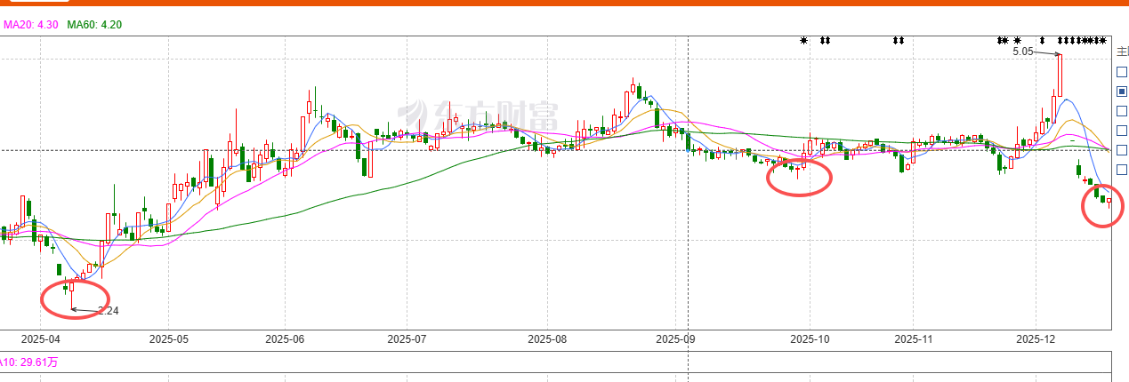Click the 2025-09 date axis label
The width and height of the screenshot is (1129, 382).
click(675, 338)
